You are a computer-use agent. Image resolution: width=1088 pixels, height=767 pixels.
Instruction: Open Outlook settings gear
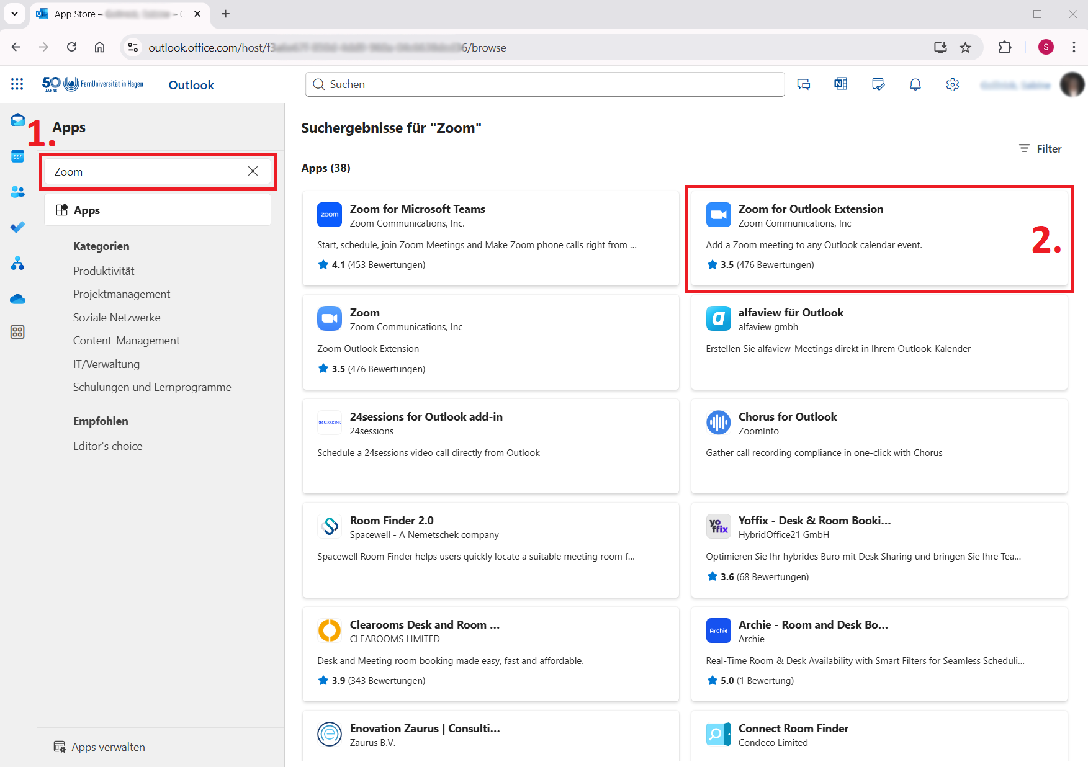(x=953, y=84)
